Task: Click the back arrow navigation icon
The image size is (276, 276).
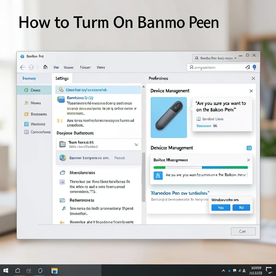Action: pyautogui.click(x=23, y=67)
